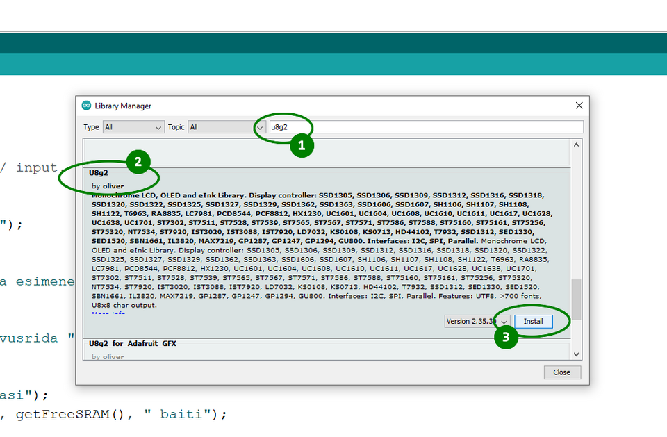Open the Topic filter dropdown

coord(221,127)
